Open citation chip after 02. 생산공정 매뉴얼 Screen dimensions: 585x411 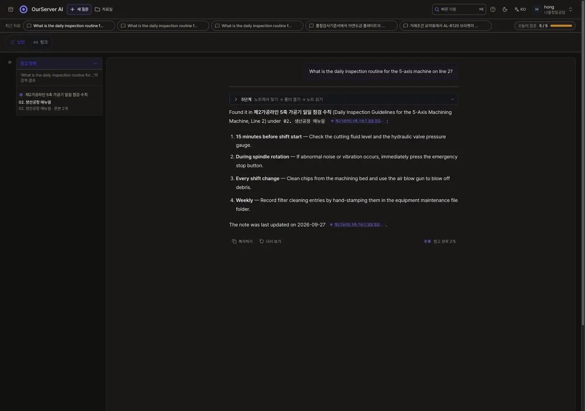tap(357, 121)
